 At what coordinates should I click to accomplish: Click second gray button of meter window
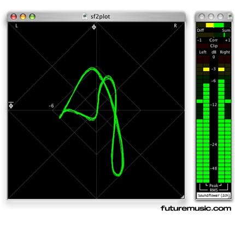coord(211,17)
